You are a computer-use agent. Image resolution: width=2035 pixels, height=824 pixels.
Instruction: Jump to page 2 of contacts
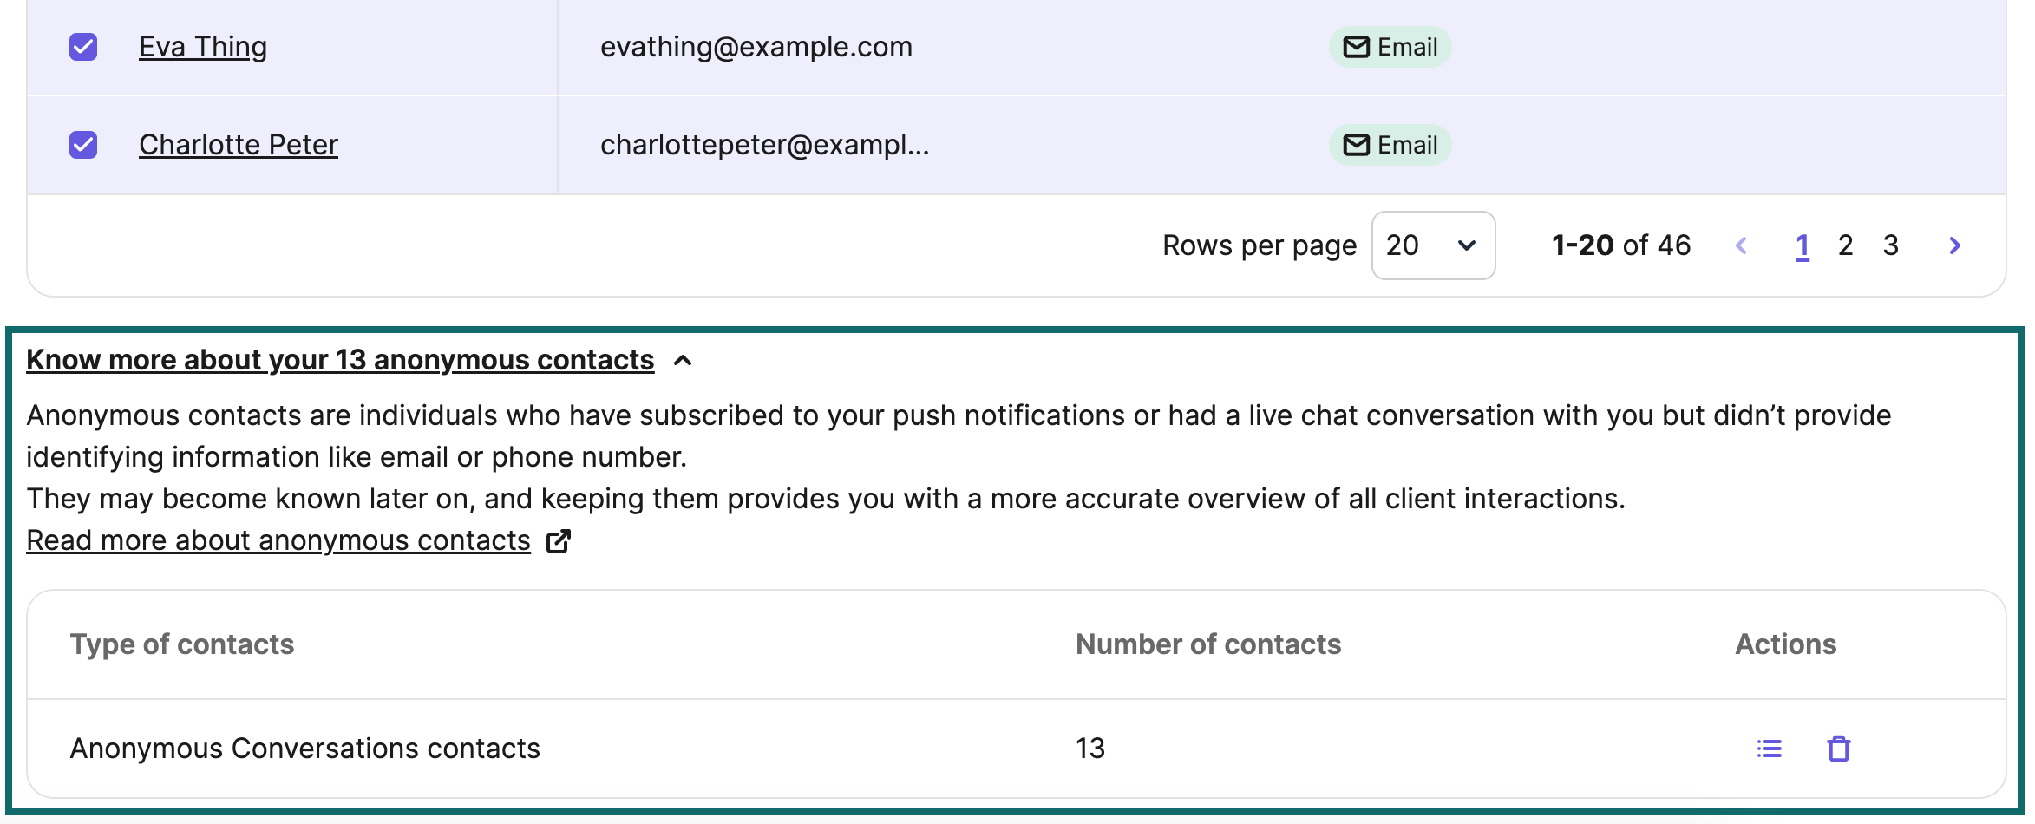1846,245
